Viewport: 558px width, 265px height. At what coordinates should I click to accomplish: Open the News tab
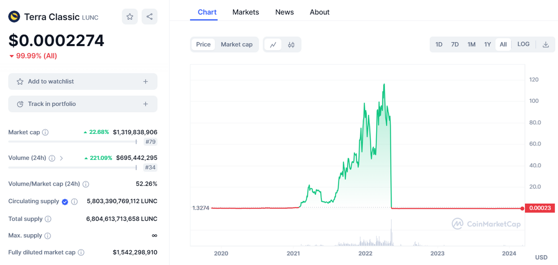coord(285,12)
